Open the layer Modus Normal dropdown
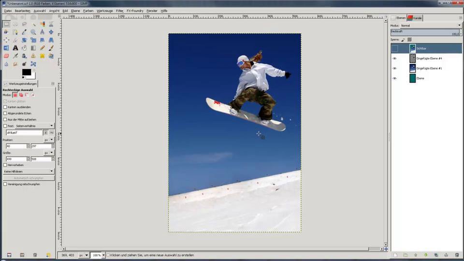 431,26
